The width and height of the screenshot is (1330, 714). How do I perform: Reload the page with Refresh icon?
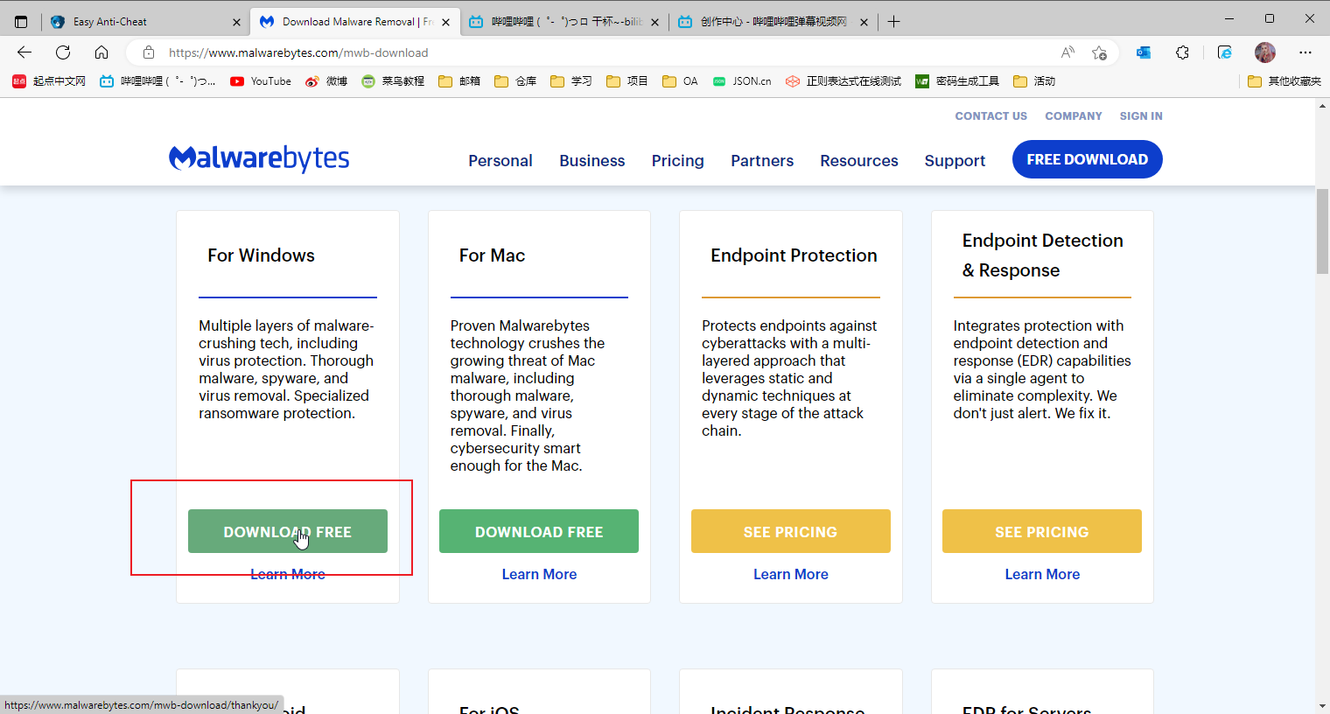(63, 52)
